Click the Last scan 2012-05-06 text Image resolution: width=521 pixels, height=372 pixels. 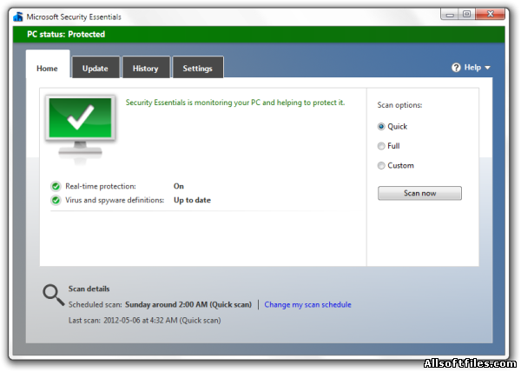point(144,321)
